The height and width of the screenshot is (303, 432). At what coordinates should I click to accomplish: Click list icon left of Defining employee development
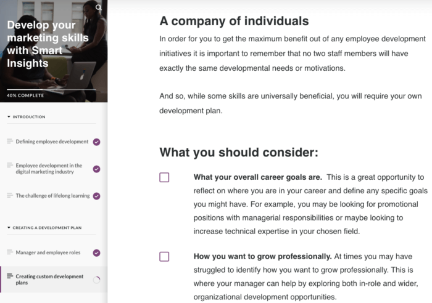9,142
